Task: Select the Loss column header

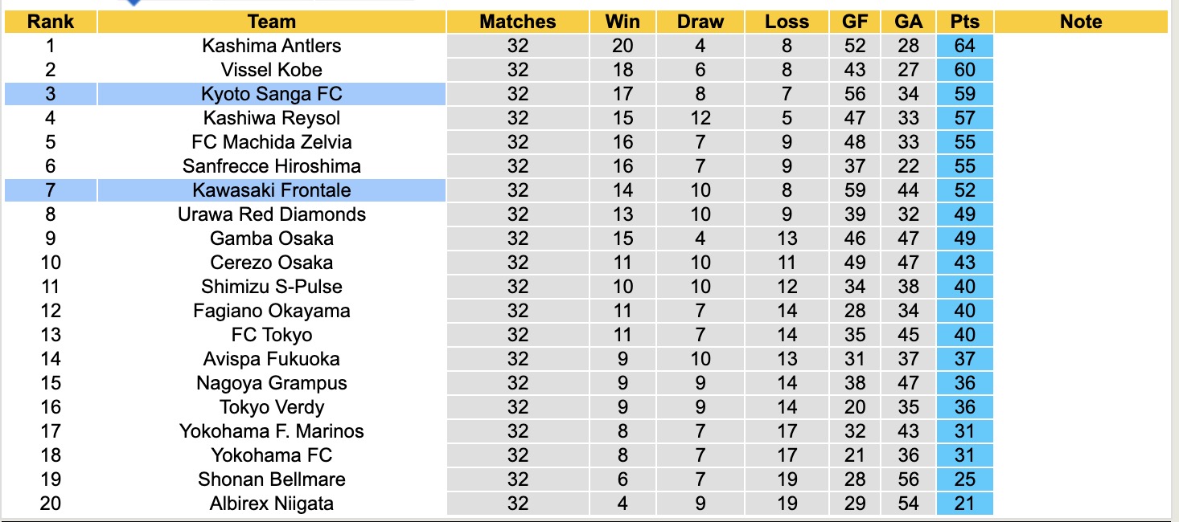Action: 787,22
